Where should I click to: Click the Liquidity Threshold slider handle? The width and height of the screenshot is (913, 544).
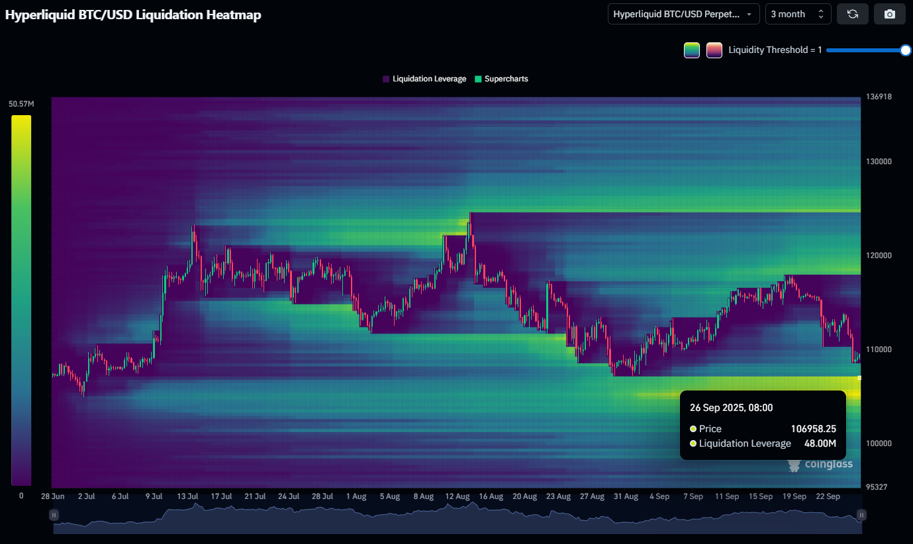click(x=906, y=50)
